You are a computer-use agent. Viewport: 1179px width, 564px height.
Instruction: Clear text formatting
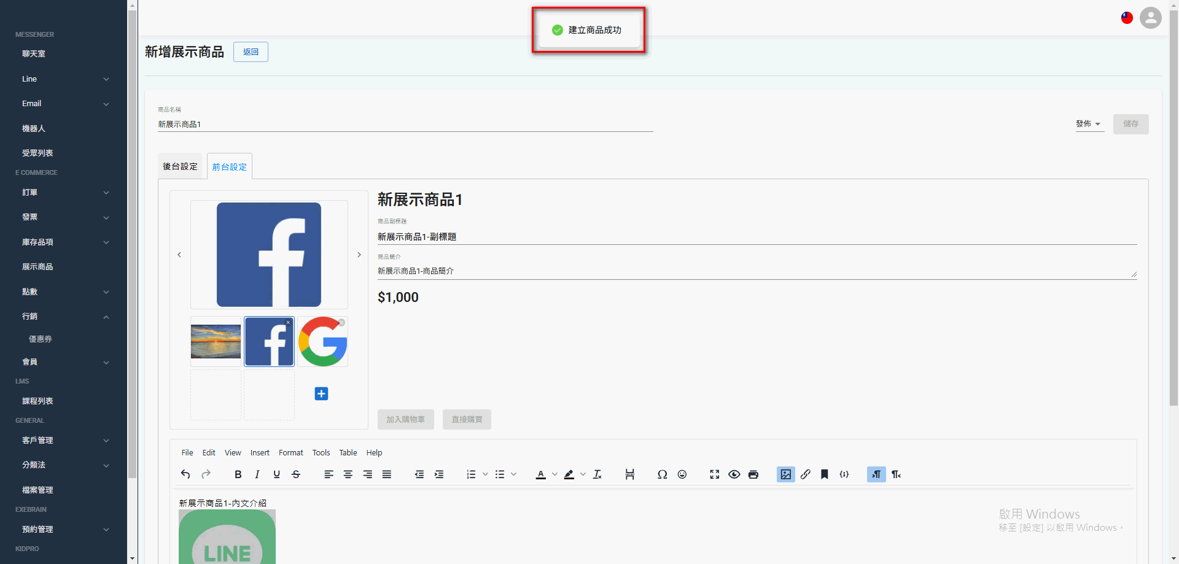597,474
